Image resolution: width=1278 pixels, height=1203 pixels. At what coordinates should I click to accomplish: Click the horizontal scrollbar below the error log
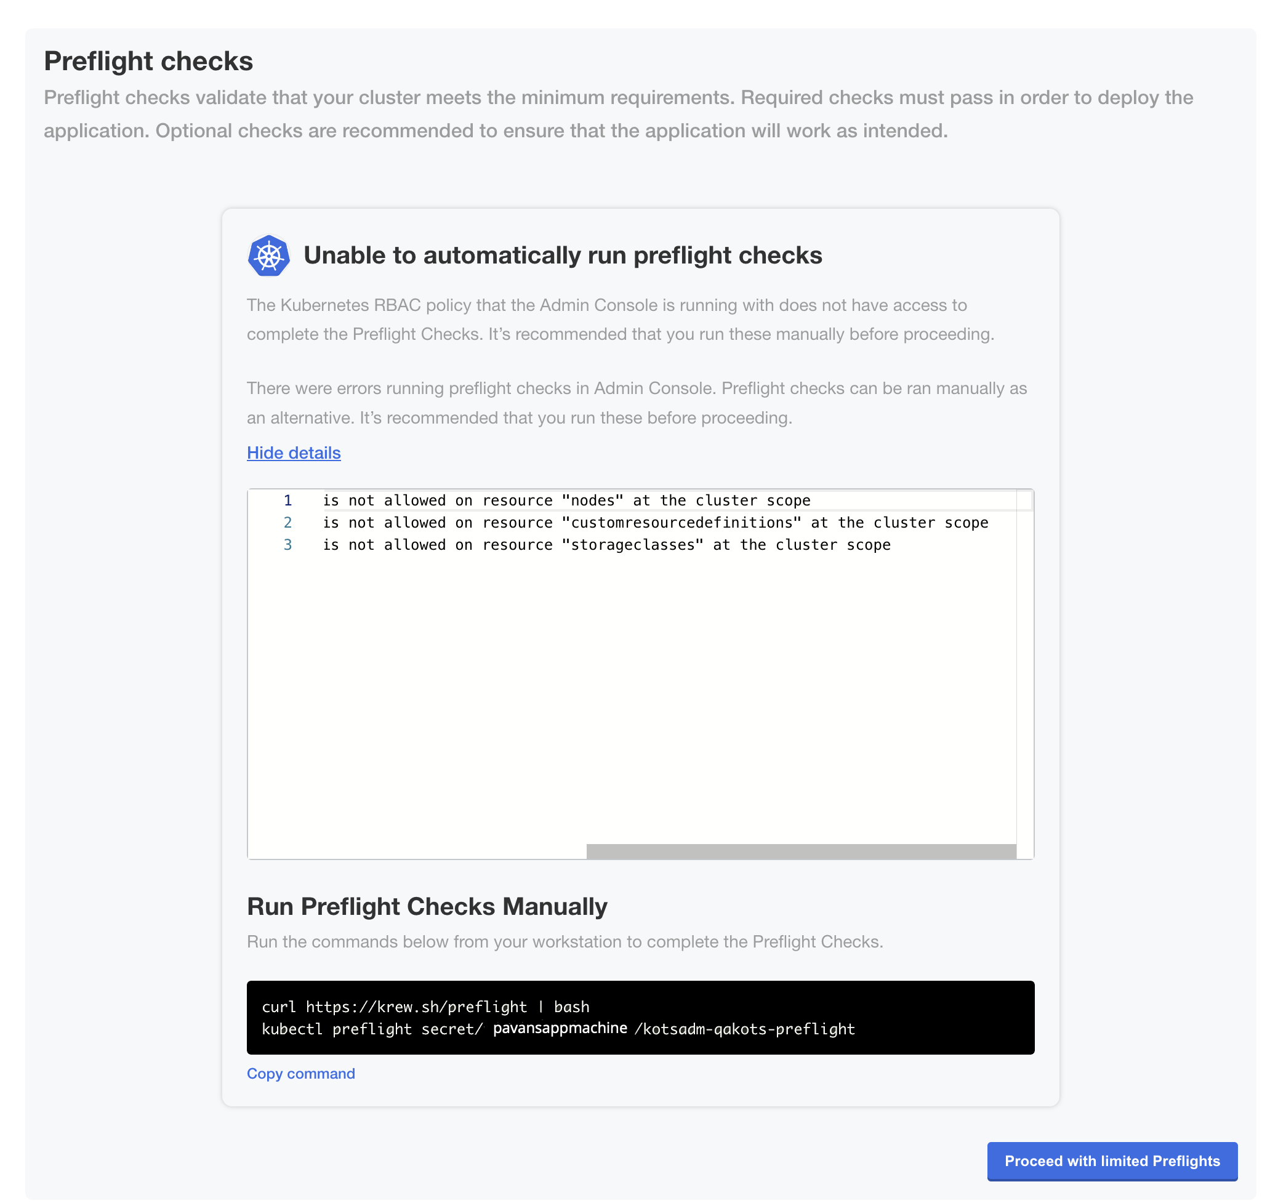point(800,849)
